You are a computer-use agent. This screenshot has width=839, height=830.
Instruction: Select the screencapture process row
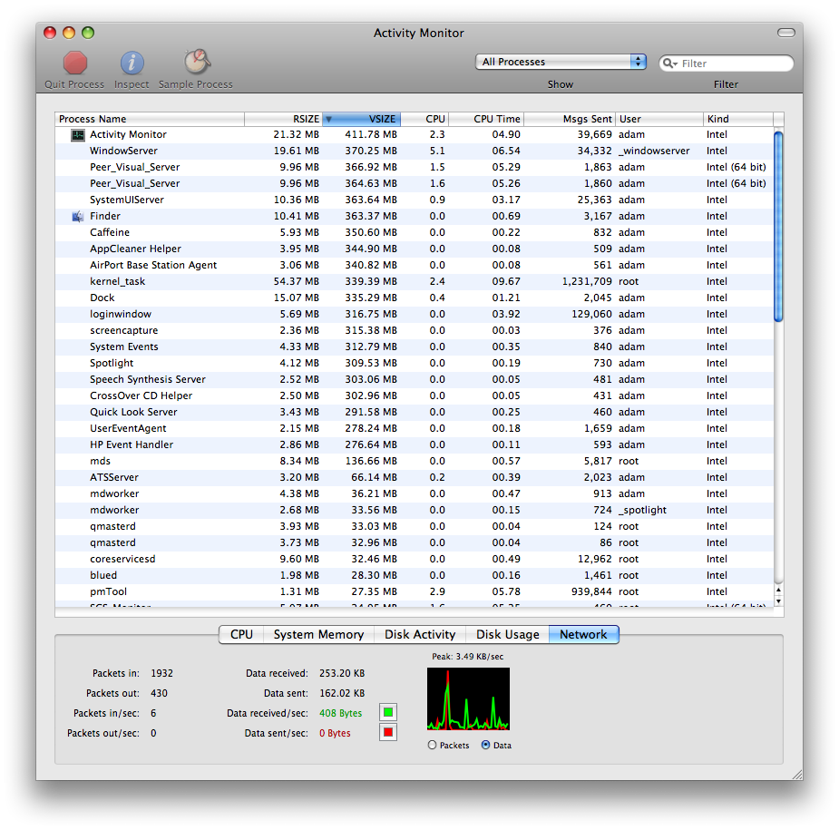pyautogui.click(x=415, y=331)
